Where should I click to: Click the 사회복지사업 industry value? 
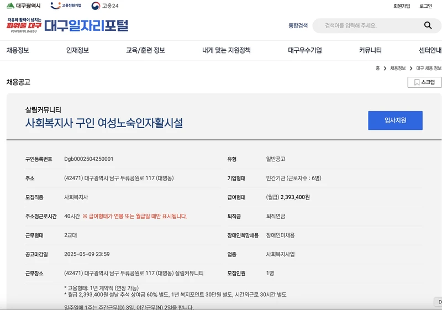[281, 254]
